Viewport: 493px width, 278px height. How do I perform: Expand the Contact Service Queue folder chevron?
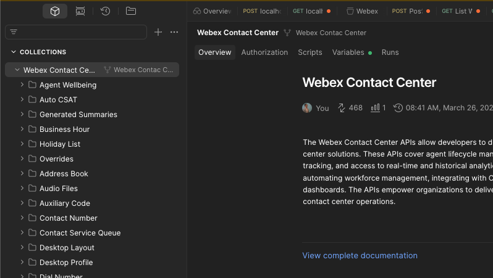pos(22,232)
